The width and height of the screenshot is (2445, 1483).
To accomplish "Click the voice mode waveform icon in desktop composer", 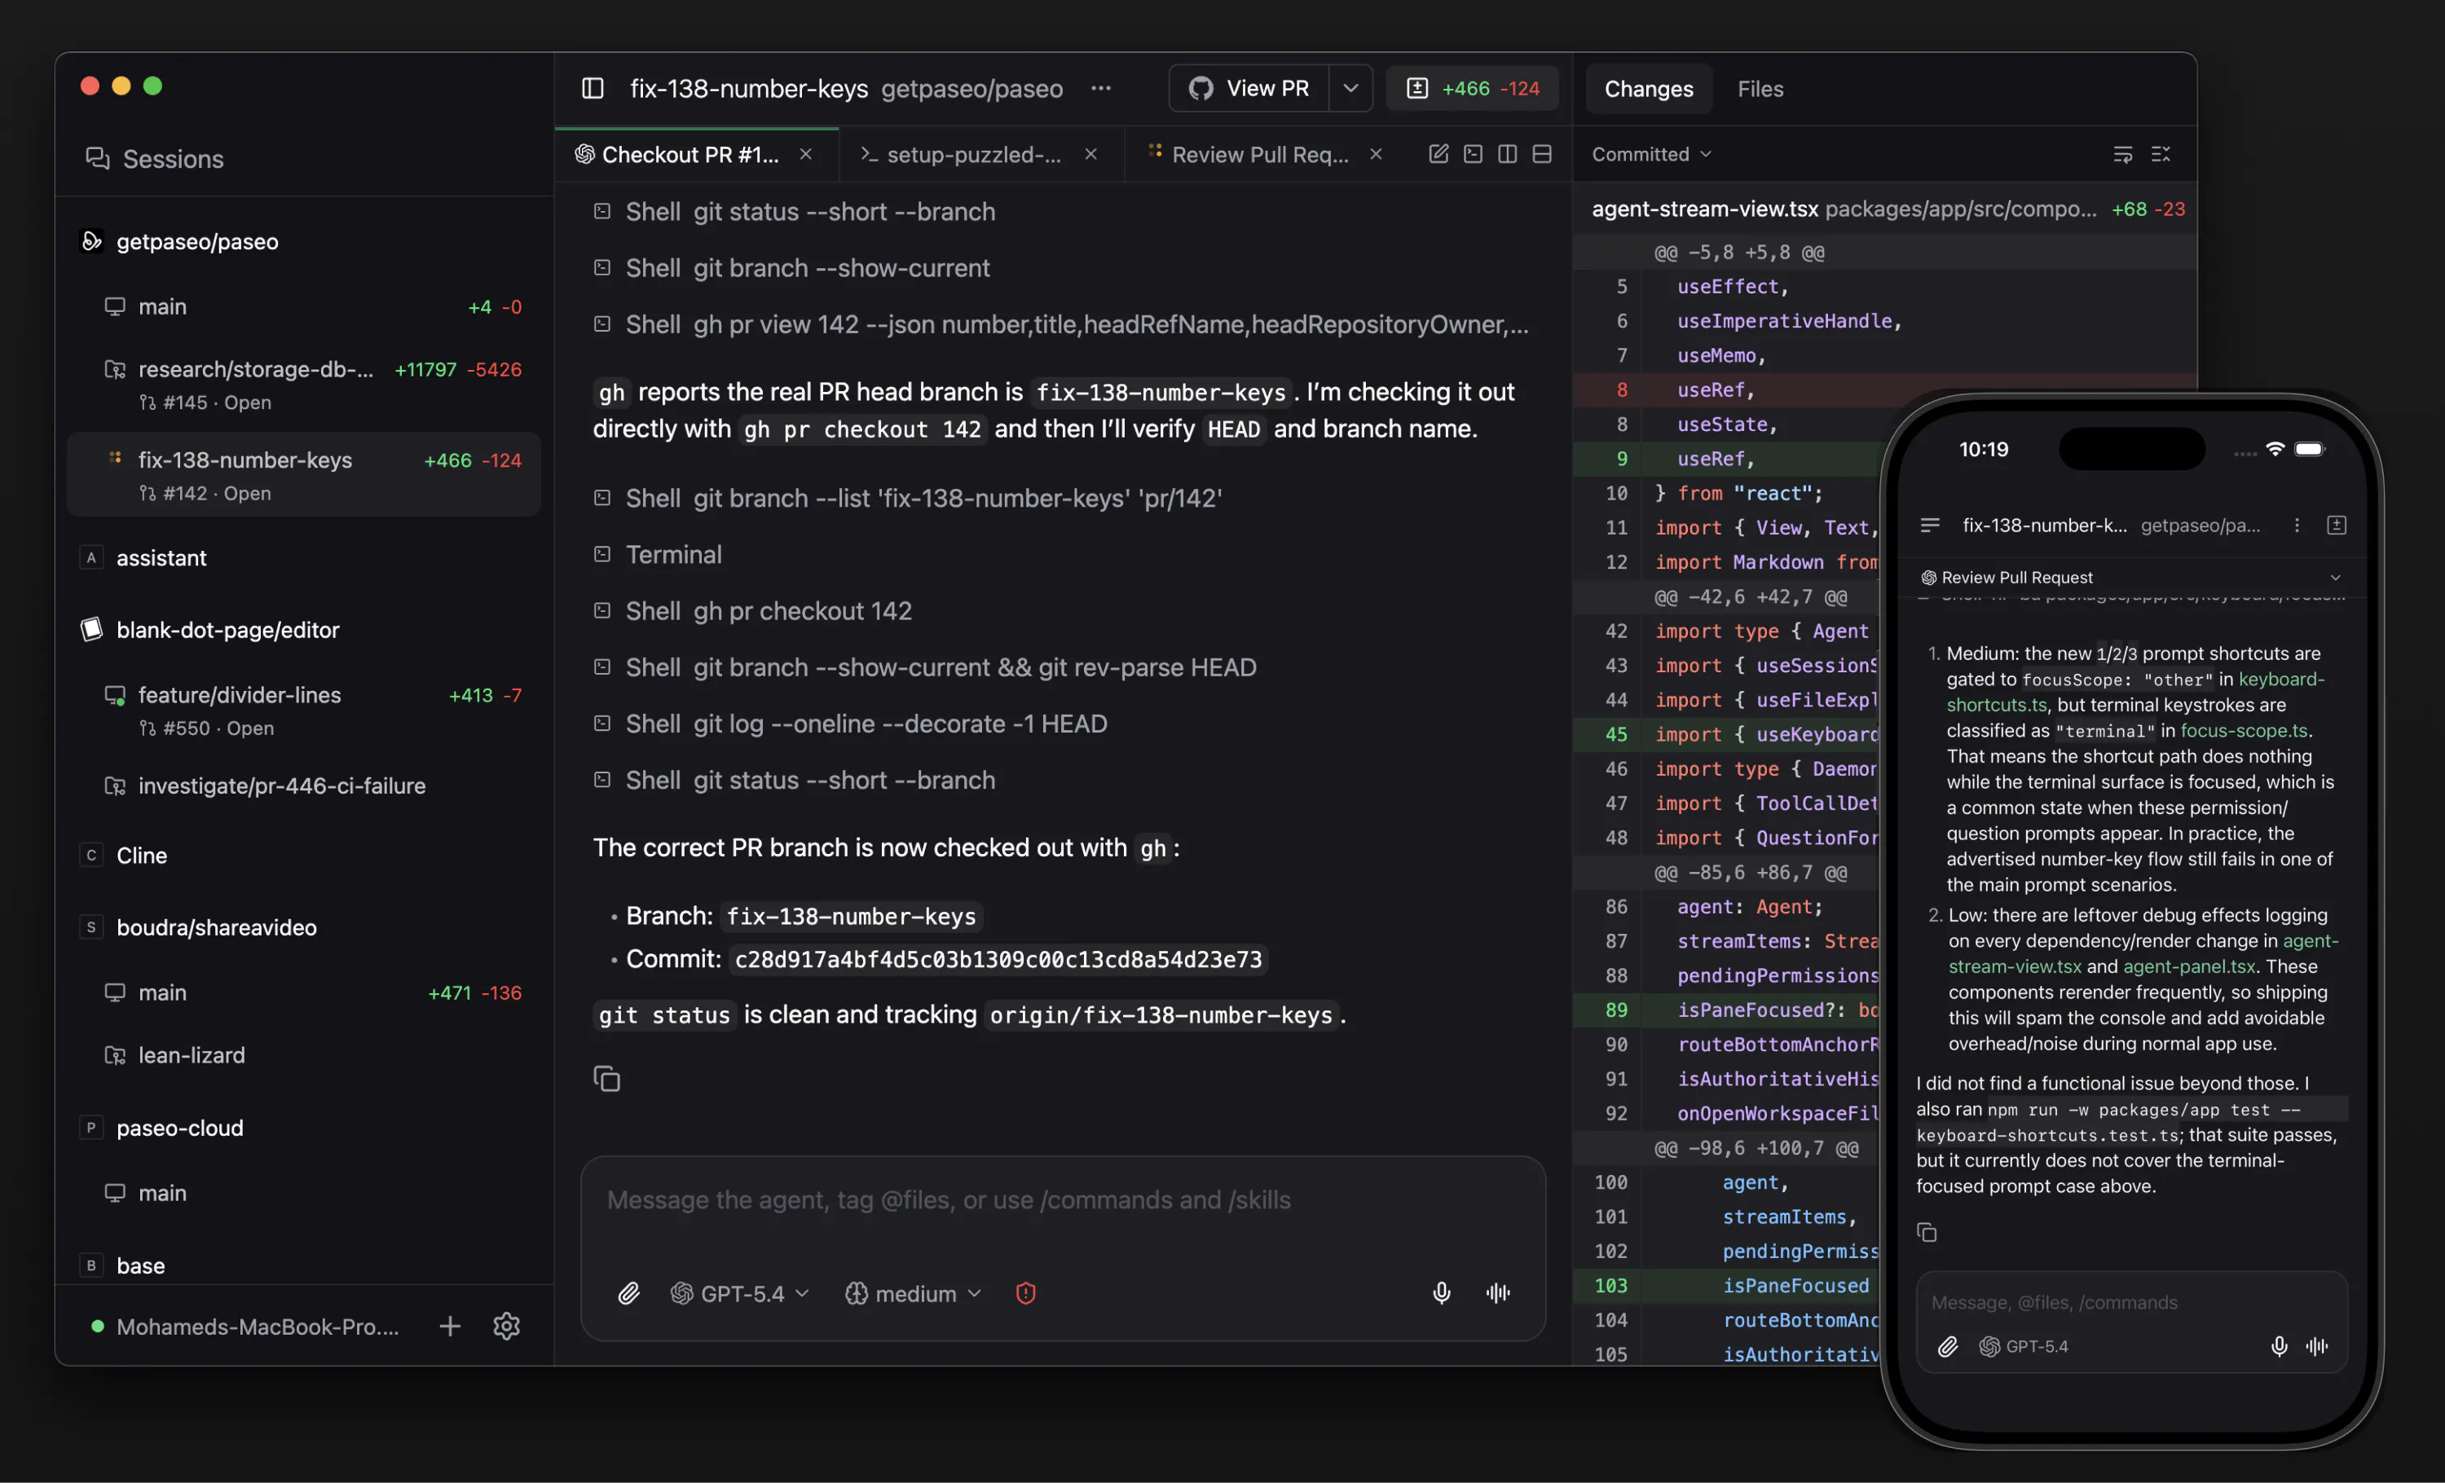I will click(1498, 1292).
